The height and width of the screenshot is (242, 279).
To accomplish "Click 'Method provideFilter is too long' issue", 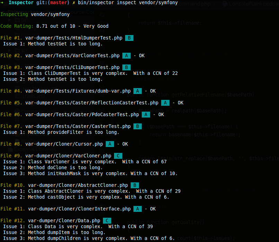I will (x=73, y=132).
